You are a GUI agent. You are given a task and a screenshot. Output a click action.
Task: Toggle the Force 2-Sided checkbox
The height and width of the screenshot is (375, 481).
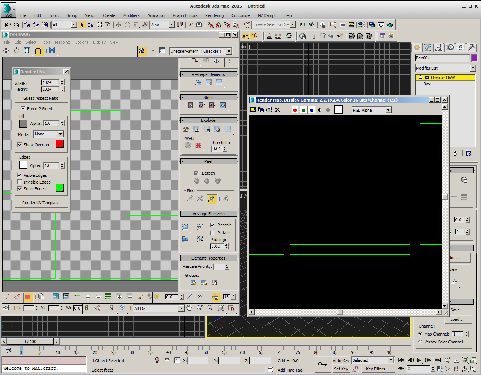(x=23, y=108)
